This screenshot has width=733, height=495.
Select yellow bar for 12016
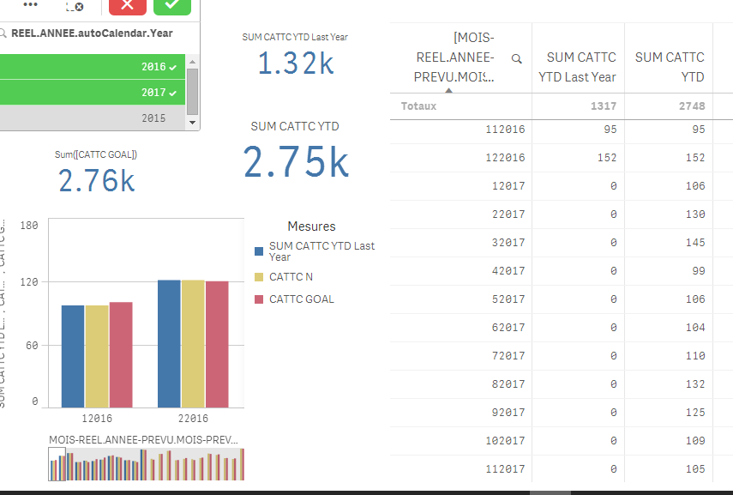(x=97, y=357)
